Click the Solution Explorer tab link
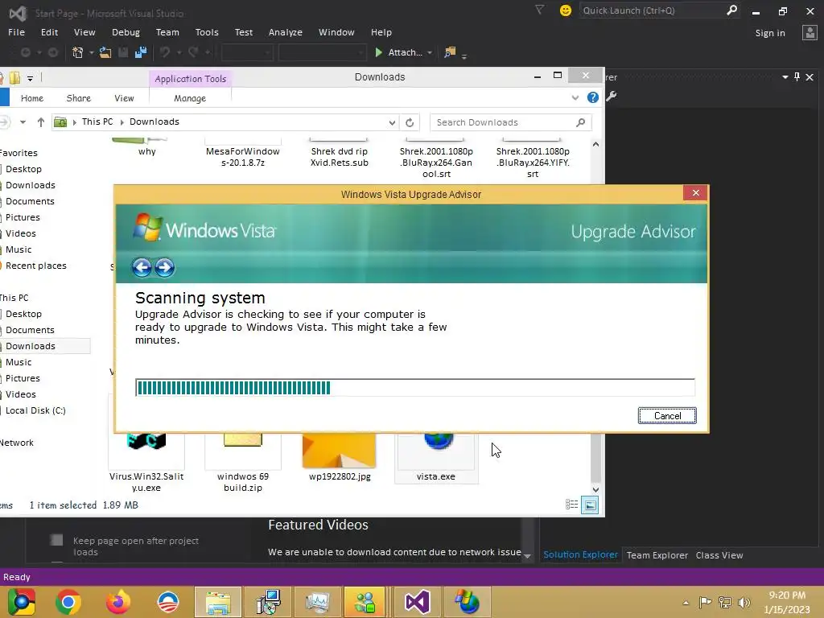This screenshot has width=824, height=618. click(x=580, y=555)
